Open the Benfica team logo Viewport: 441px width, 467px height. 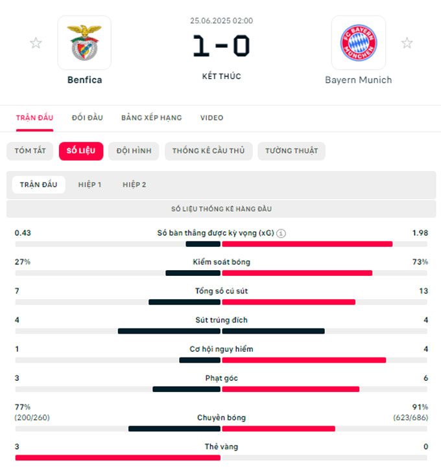pos(84,43)
